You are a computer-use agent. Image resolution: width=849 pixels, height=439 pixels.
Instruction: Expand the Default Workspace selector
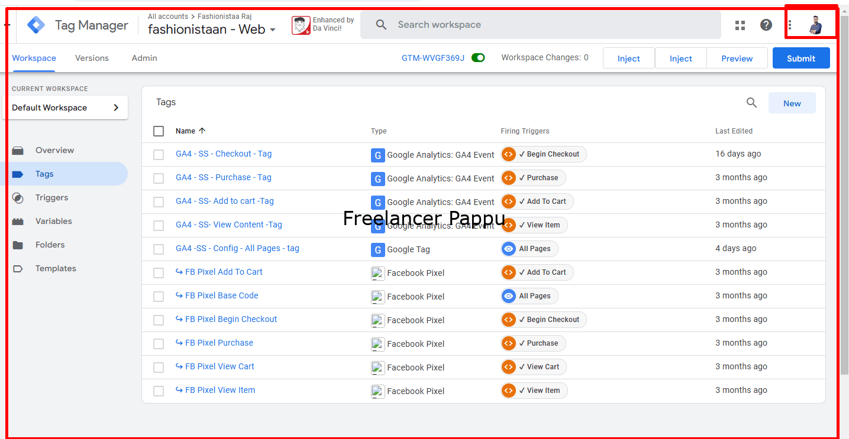(x=65, y=108)
